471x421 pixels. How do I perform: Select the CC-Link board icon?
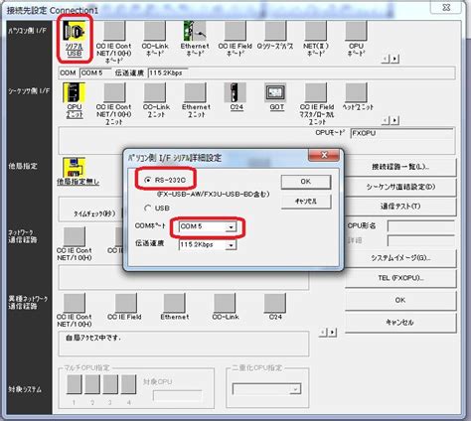click(155, 31)
